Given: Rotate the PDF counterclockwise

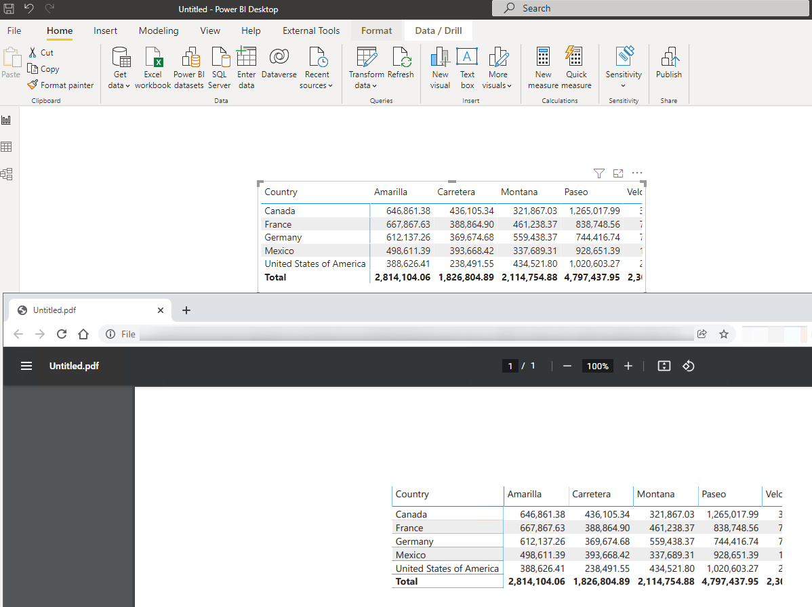Looking at the screenshot, I should [x=688, y=366].
